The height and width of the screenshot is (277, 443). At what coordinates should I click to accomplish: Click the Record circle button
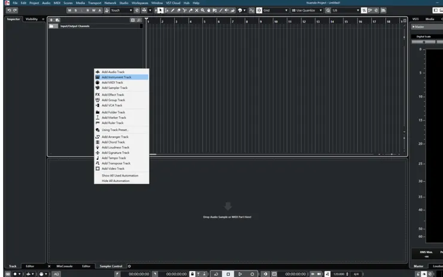252,274
